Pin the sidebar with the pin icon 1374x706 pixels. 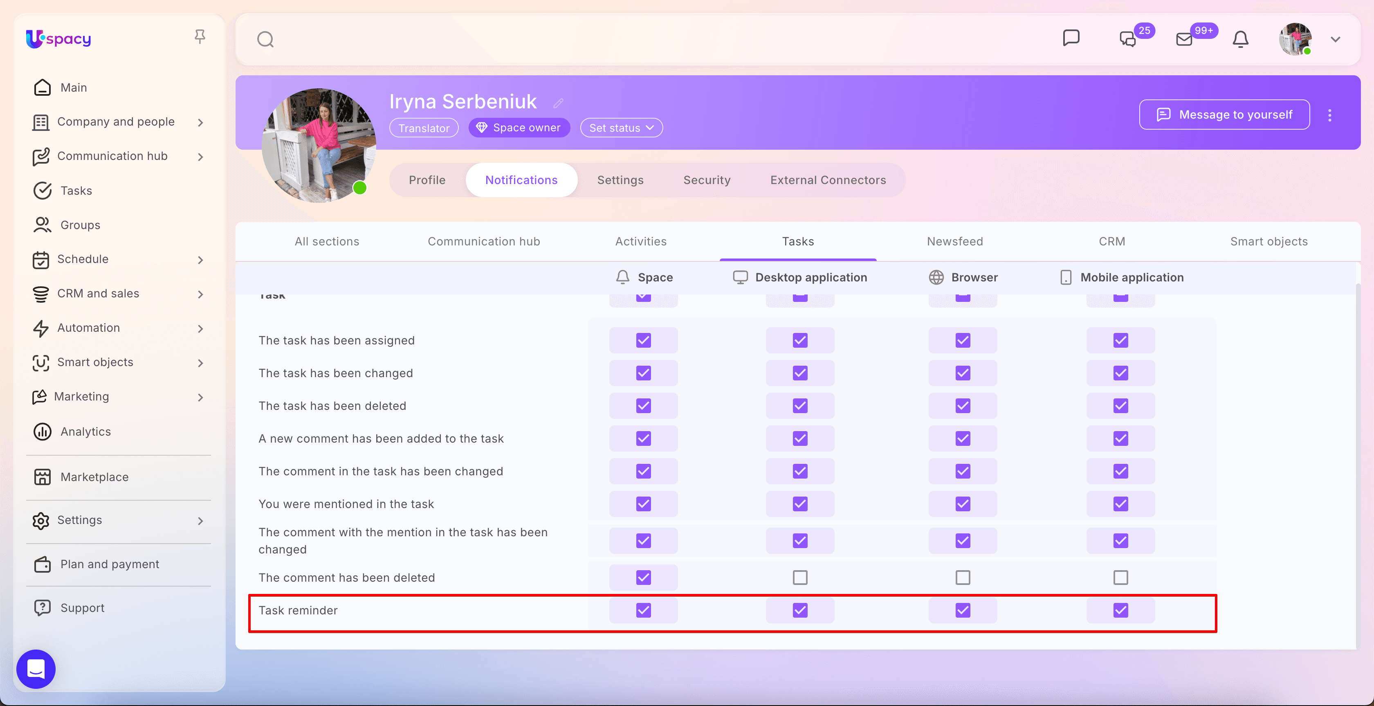200,36
